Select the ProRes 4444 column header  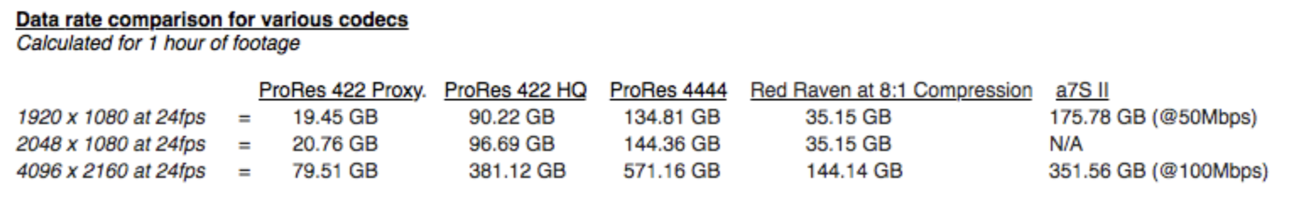[x=668, y=91]
